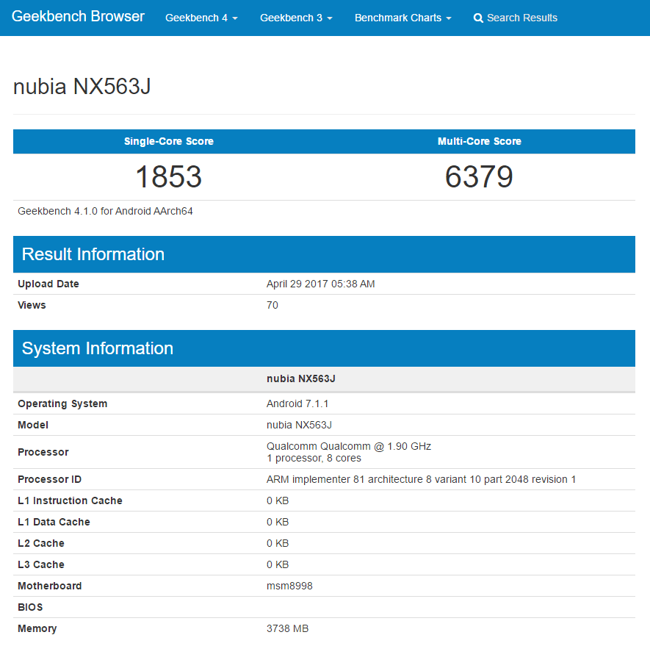650x646 pixels.
Task: Select the views count 70
Action: [272, 305]
